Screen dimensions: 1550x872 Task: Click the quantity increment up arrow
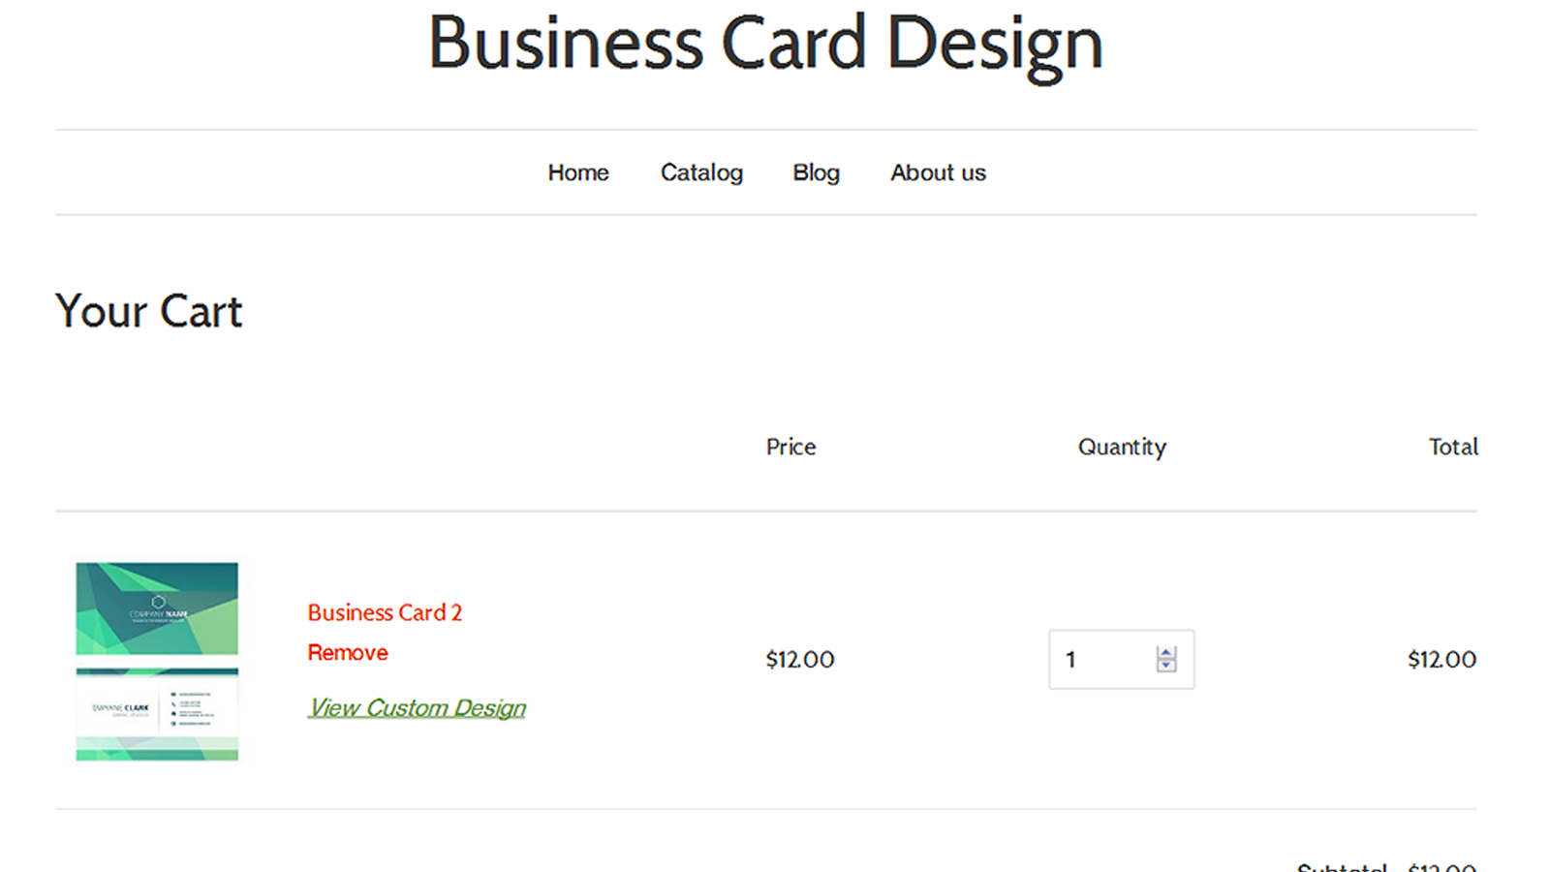coord(1166,651)
